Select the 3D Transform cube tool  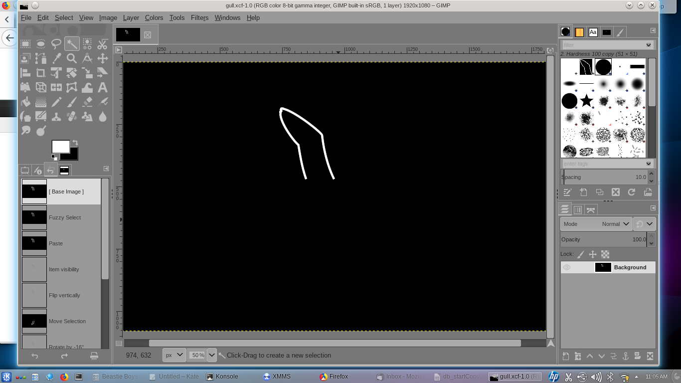tap(41, 87)
